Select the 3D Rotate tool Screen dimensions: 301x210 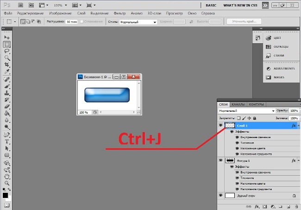[7, 163]
